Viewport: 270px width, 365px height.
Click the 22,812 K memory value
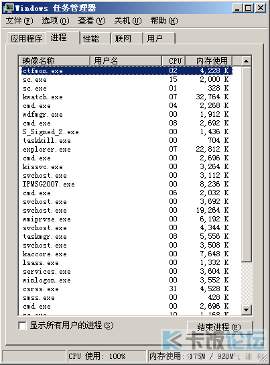point(212,149)
